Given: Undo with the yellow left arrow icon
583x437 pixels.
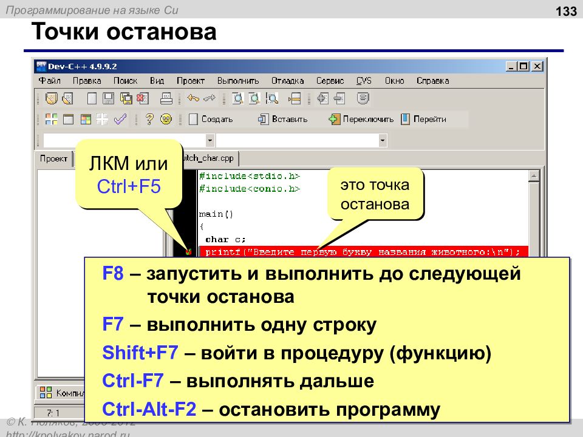Looking at the screenshot, I should click(x=193, y=98).
